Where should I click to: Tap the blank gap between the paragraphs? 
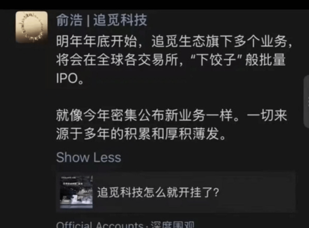(171, 97)
